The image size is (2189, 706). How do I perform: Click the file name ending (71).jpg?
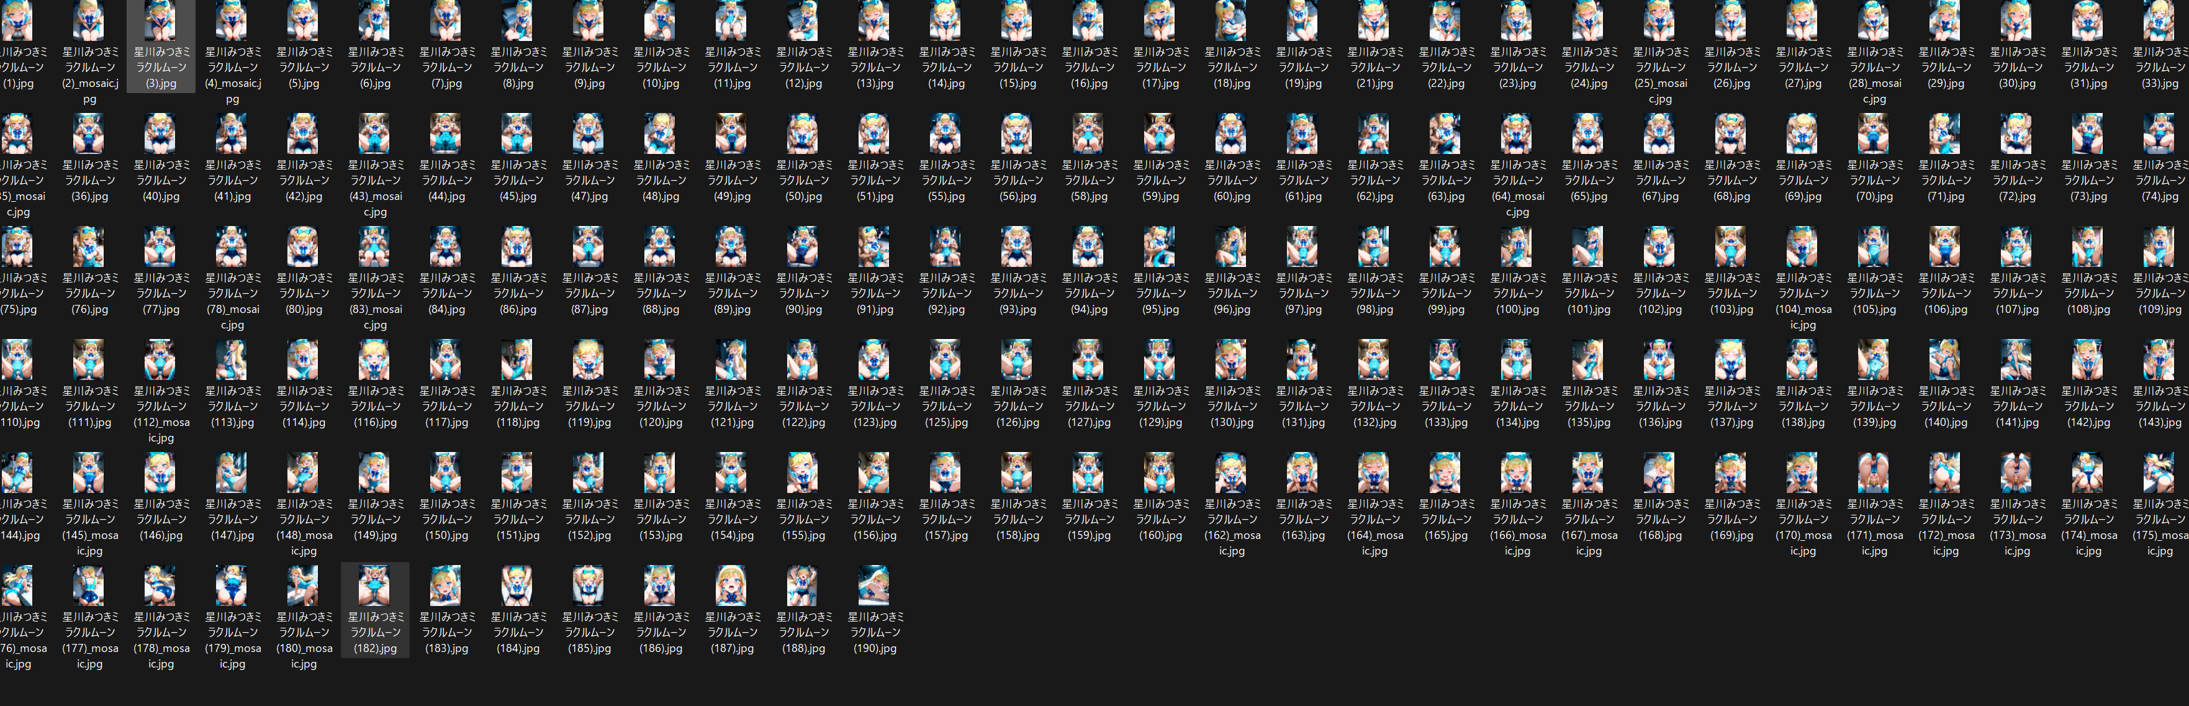1945,181
